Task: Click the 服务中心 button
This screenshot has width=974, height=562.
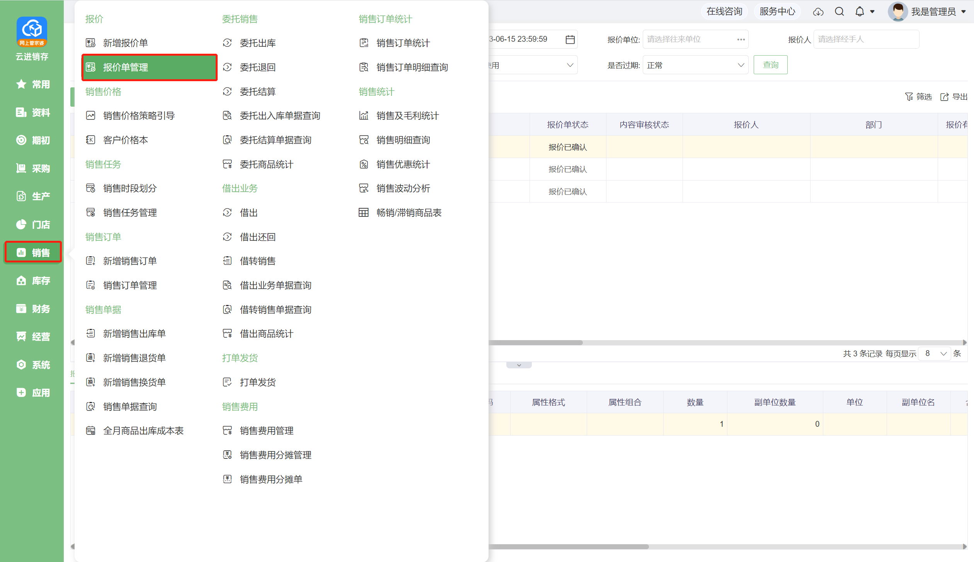Action: [x=777, y=12]
